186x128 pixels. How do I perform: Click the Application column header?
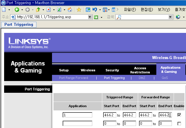78,106
